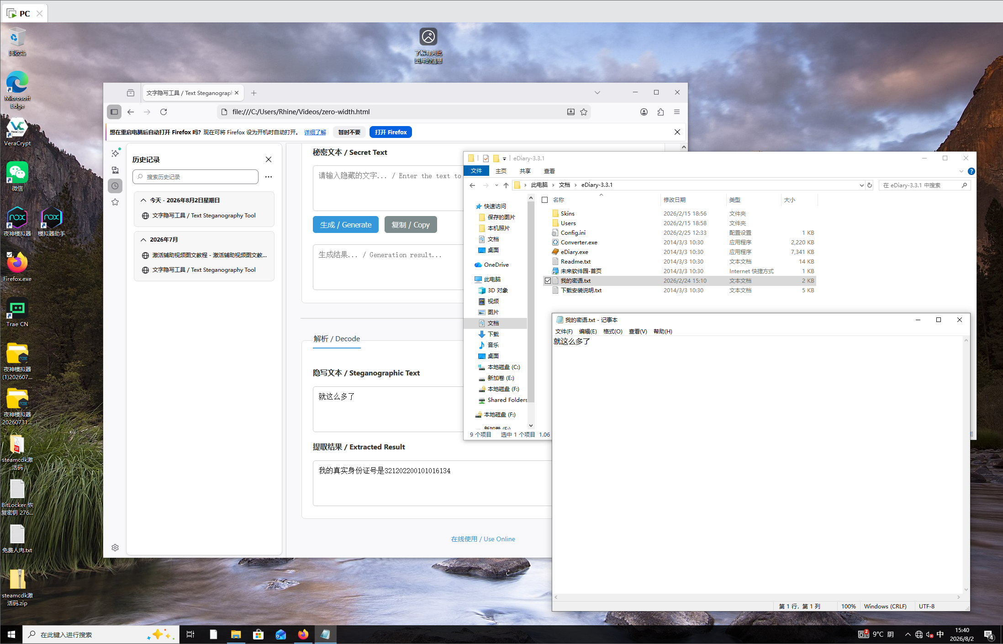Uncheck the 我的密语.txt file checkbox
The image size is (1003, 644).
[548, 281]
